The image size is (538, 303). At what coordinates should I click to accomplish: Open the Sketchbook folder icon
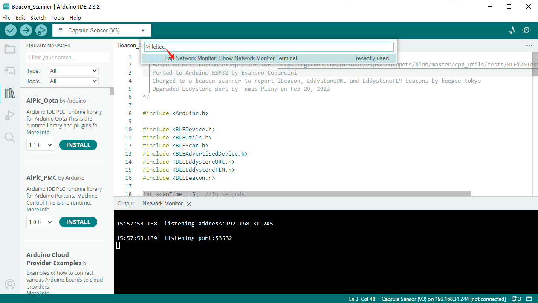click(x=10, y=49)
